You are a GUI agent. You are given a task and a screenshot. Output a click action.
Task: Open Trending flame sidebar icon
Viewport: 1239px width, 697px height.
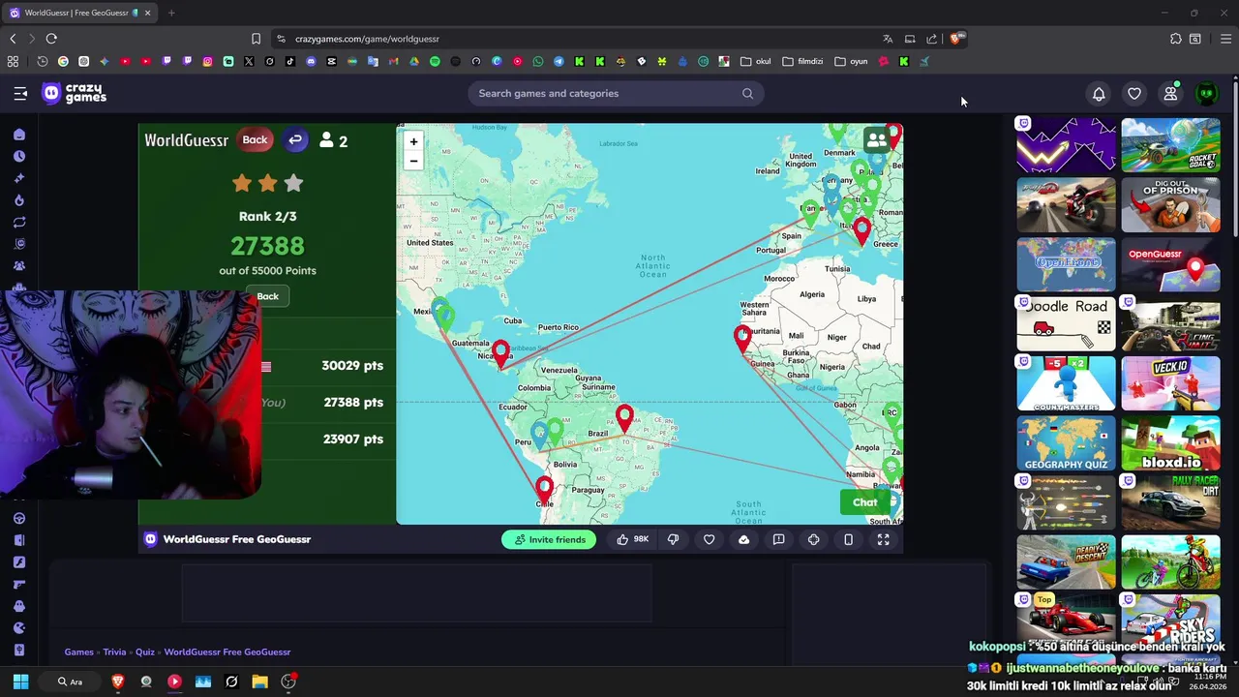[x=19, y=200]
